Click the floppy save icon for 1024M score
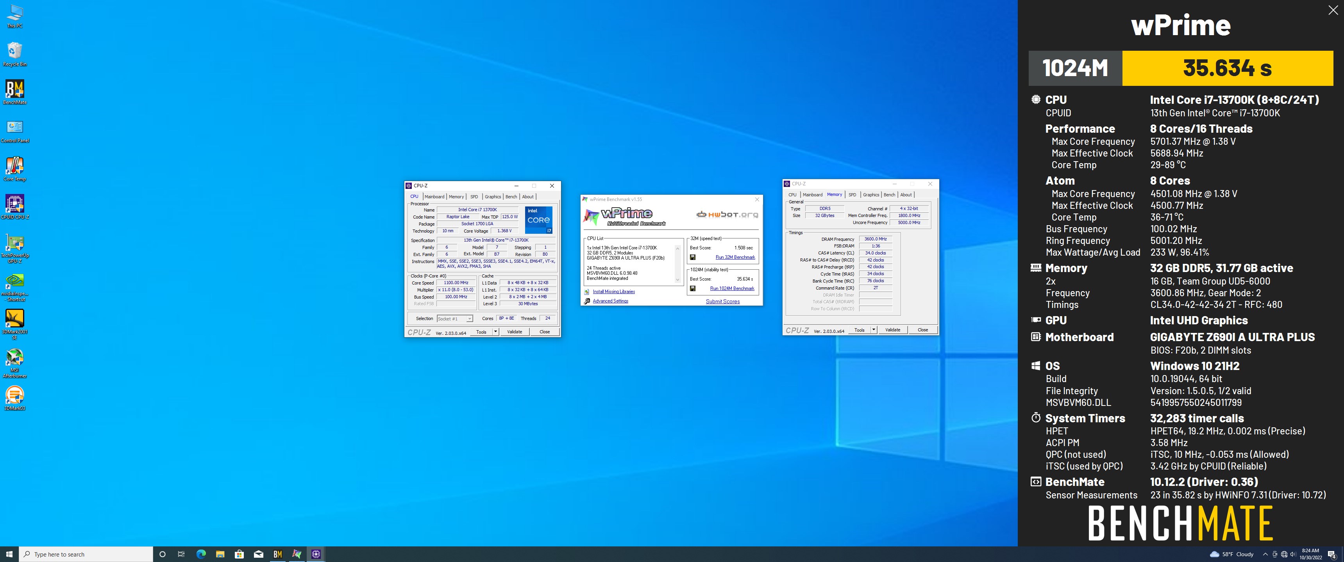This screenshot has width=1344, height=562. tap(692, 288)
